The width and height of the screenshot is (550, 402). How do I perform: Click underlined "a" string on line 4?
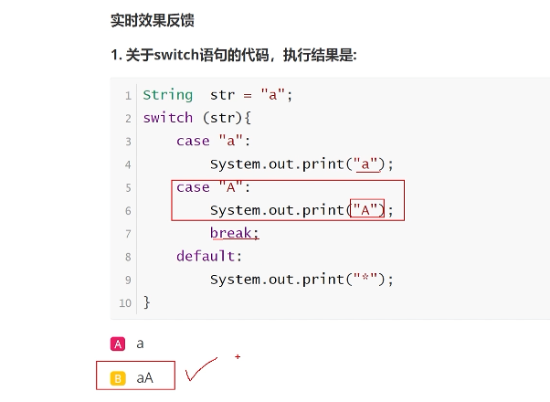coord(365,164)
